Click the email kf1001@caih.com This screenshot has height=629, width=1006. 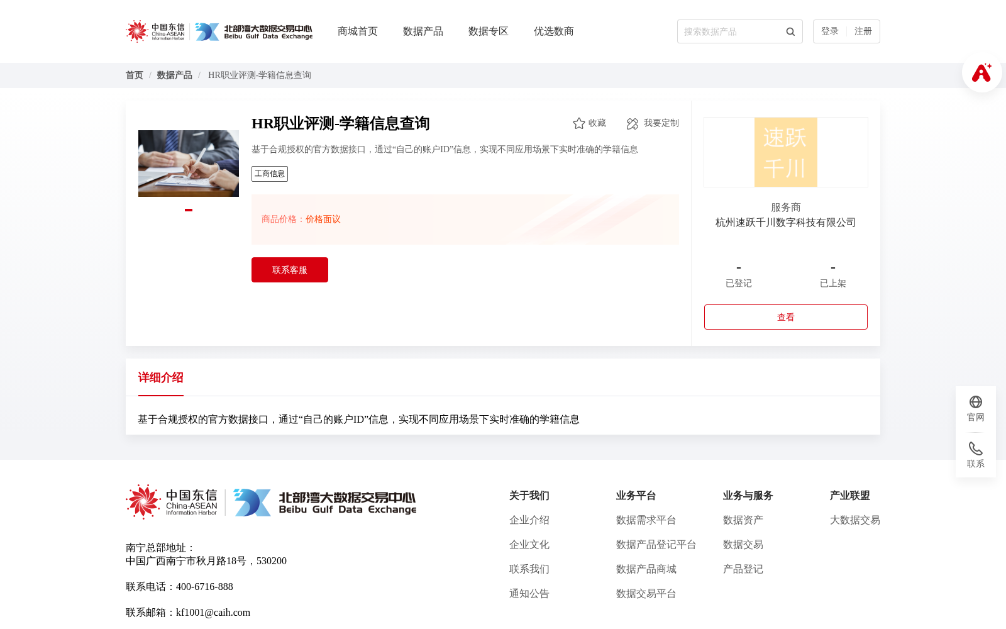[x=213, y=613]
